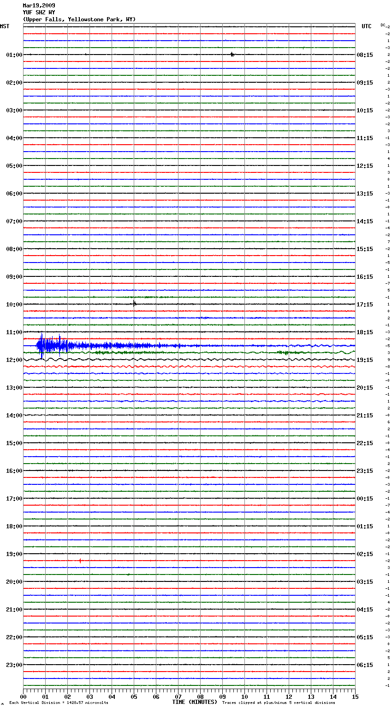392x709 pixels.
Task: Click the 10:15 UTC time label
Action: click(x=365, y=110)
